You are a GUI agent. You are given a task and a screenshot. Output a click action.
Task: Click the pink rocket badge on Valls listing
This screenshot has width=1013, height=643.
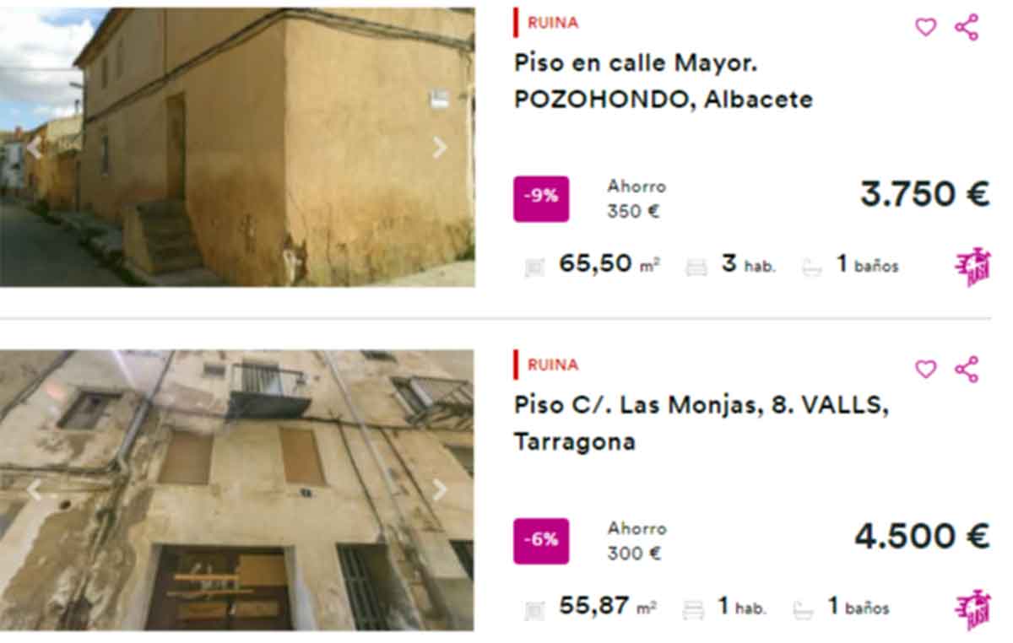pyautogui.click(x=972, y=609)
